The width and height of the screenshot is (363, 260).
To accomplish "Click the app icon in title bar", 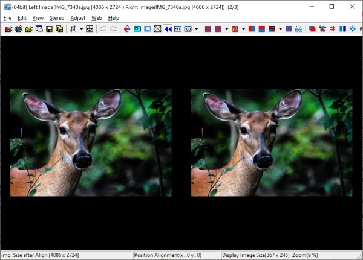I will pyautogui.click(x=7, y=7).
